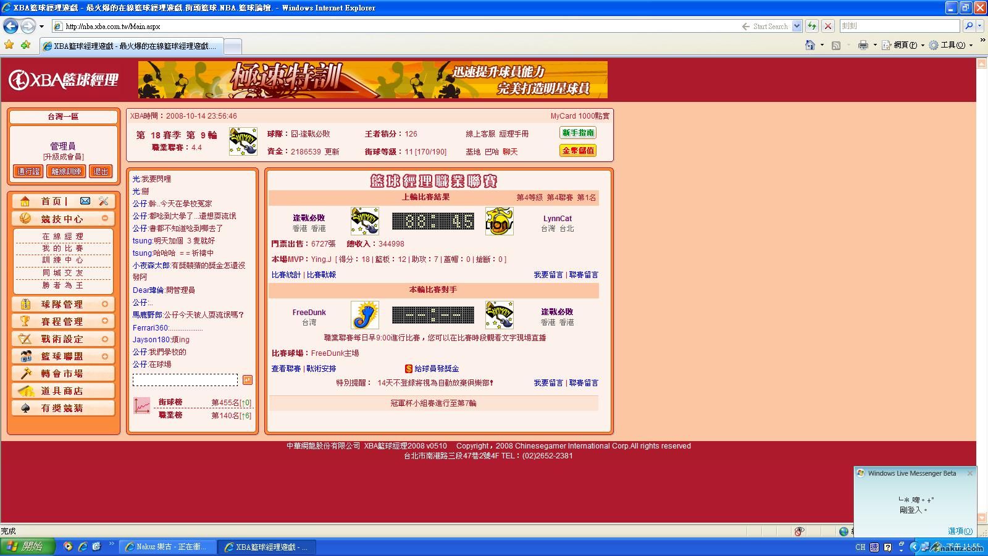Open the recent pages dropdown arrow
This screenshot has height=556, width=988.
[x=41, y=26]
